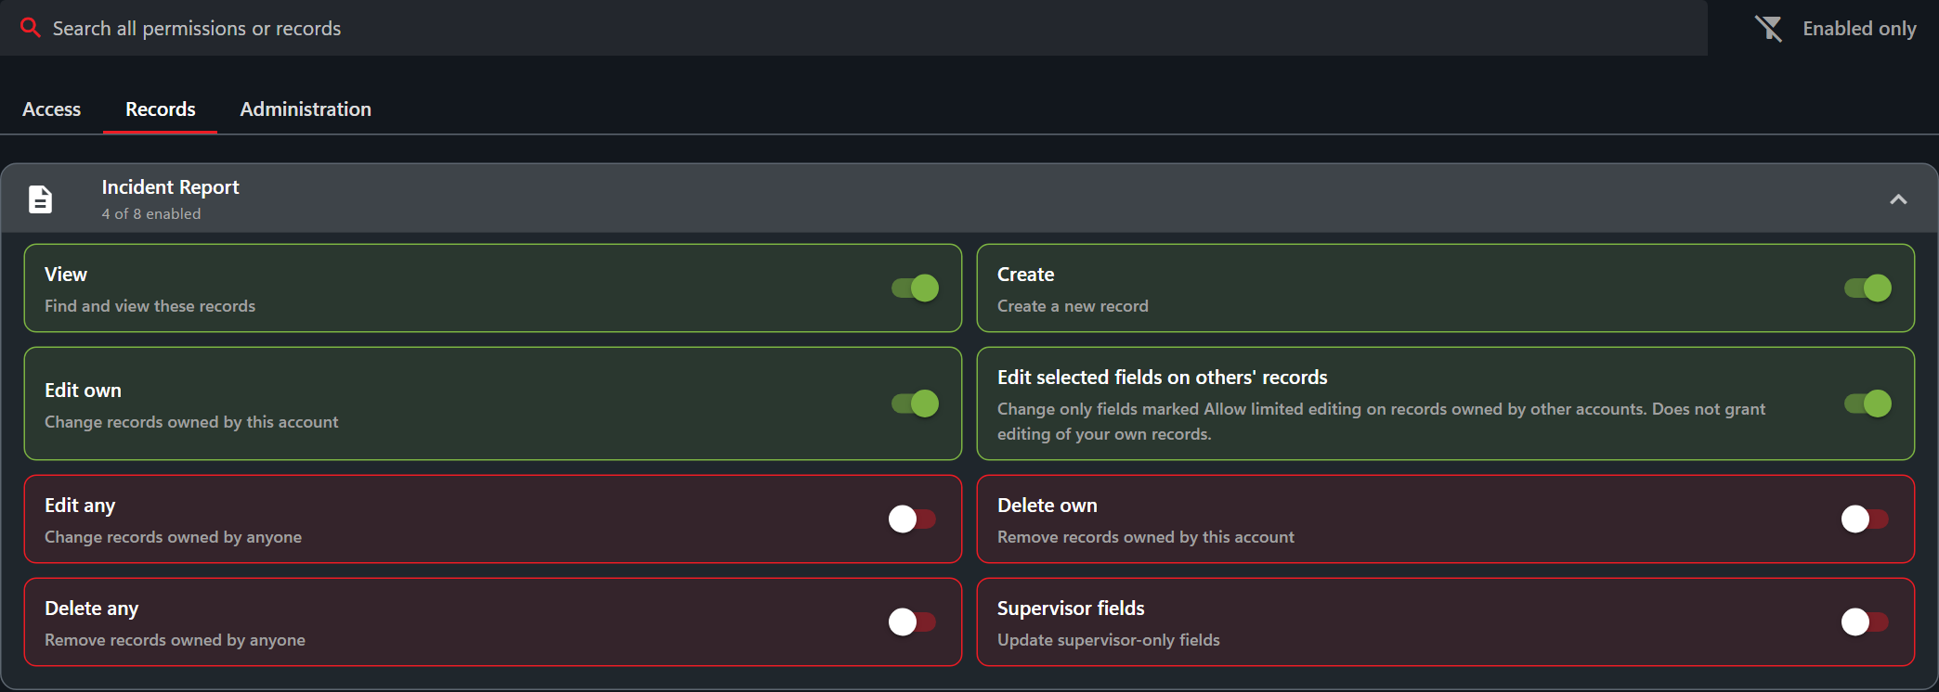Image resolution: width=1939 pixels, height=692 pixels.
Task: Select the Records tab
Action: [161, 109]
